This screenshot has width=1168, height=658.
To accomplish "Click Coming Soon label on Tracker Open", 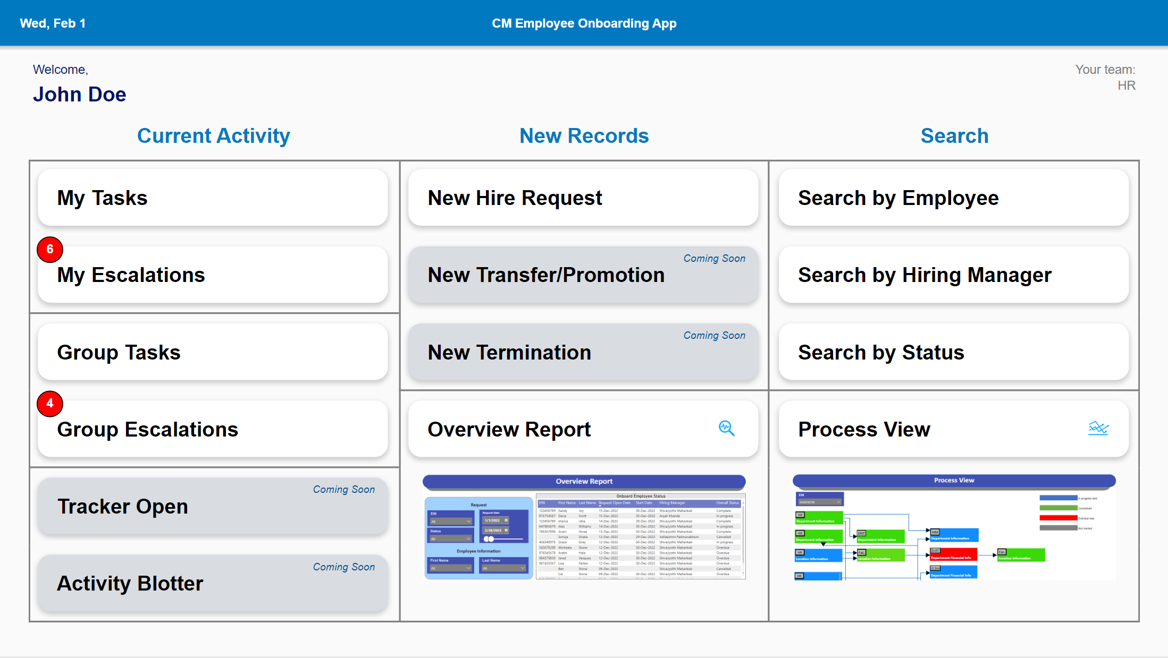I will coord(344,490).
